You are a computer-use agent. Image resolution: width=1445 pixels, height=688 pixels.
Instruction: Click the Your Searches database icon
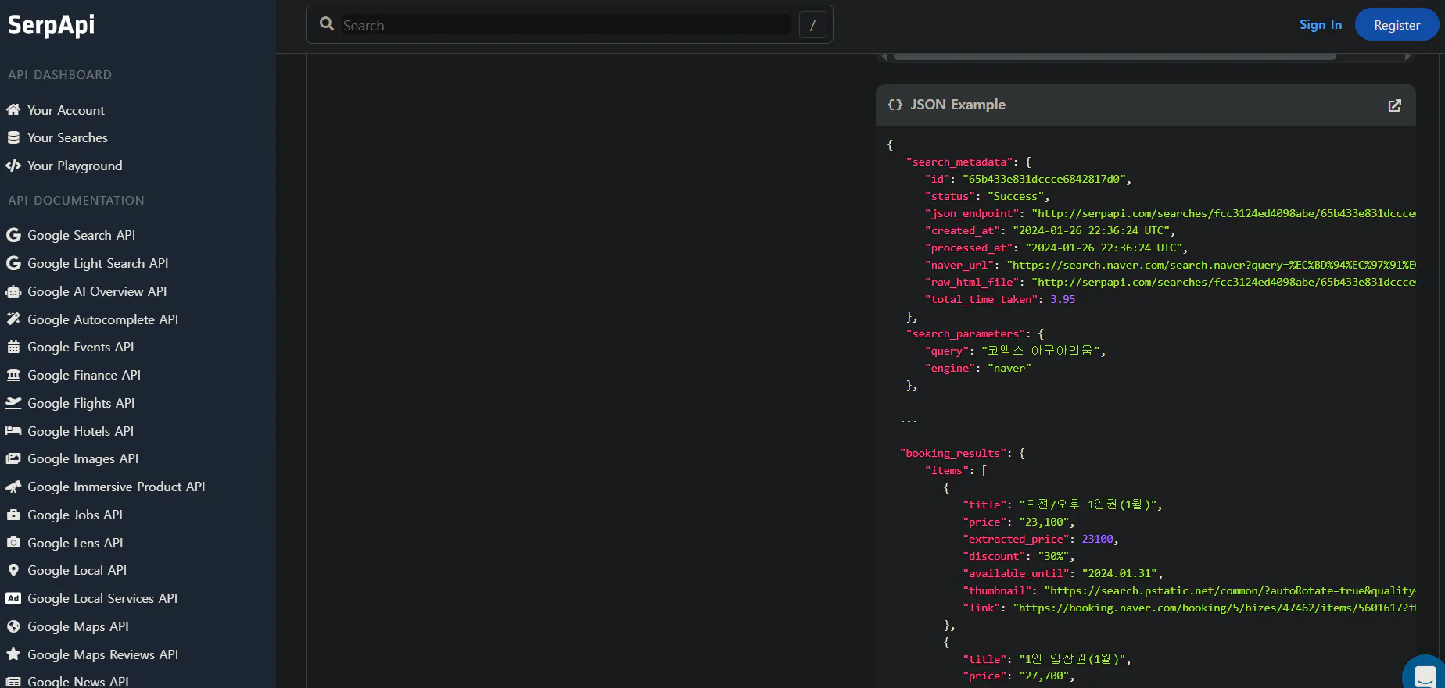(13, 137)
